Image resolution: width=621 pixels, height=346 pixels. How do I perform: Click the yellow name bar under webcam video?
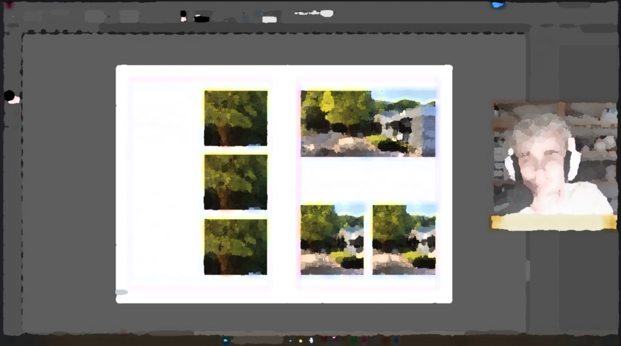[x=554, y=223]
